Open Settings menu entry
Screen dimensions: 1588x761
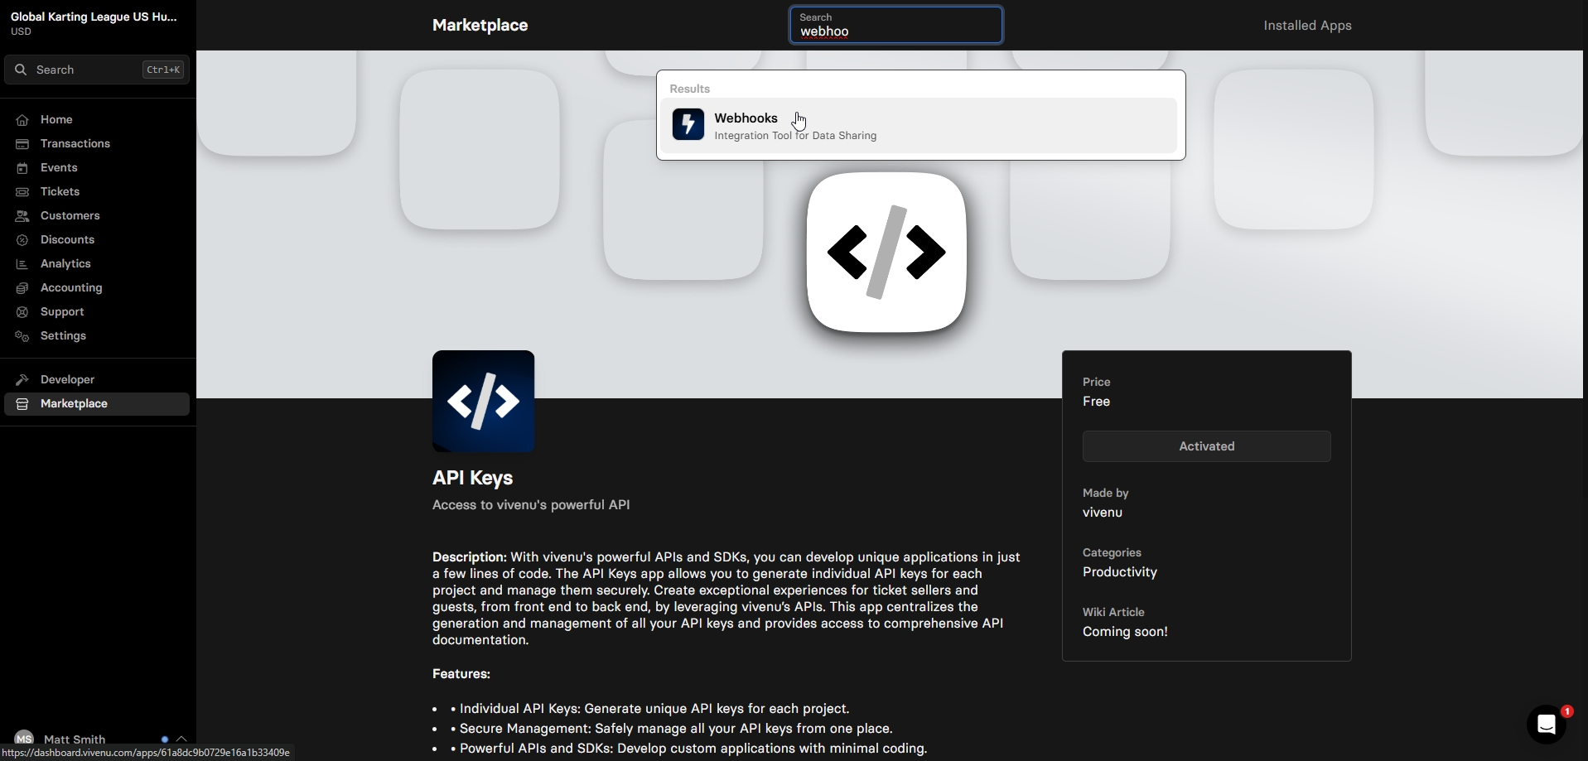coord(97,336)
